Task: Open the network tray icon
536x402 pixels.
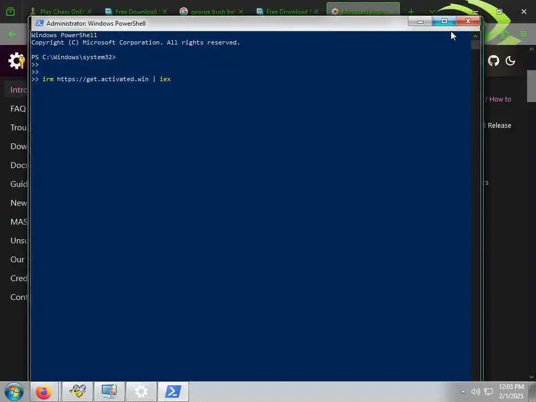Action: (488, 392)
